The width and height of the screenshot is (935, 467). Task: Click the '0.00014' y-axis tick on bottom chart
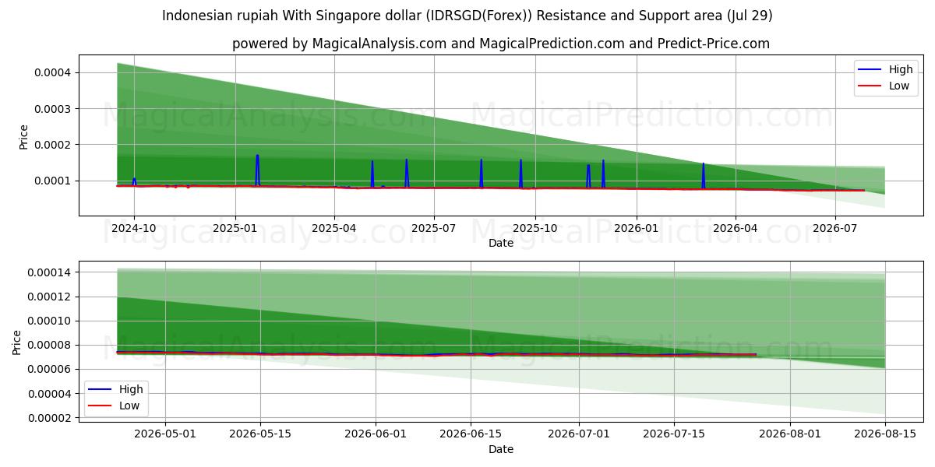pyautogui.click(x=51, y=272)
